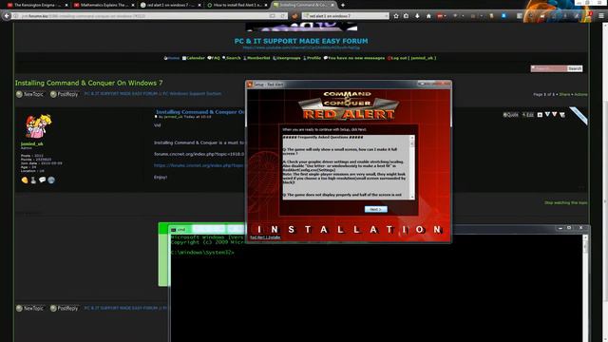The image size is (608, 342).
Task: Switch to 'How to install Red Alert 1' tab
Action: click(237, 5)
